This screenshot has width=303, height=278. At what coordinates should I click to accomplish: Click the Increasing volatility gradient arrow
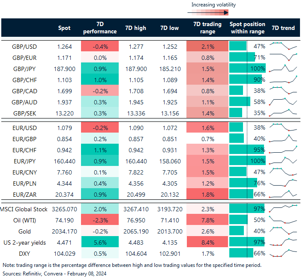pos(208,13)
